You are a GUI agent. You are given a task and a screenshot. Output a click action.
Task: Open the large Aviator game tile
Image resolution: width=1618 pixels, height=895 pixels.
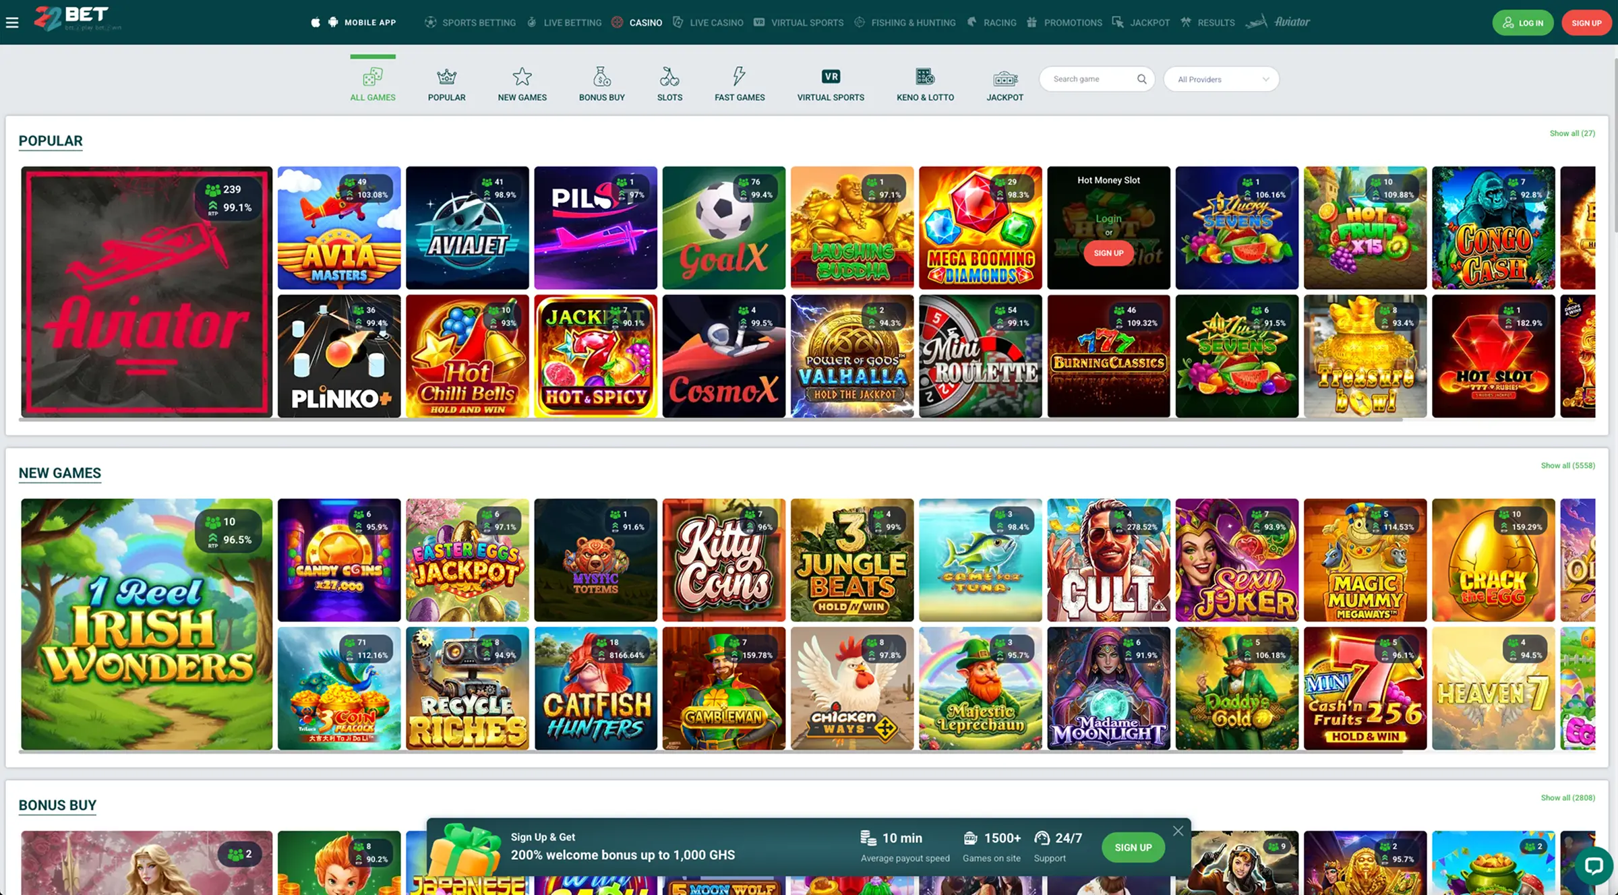147,292
